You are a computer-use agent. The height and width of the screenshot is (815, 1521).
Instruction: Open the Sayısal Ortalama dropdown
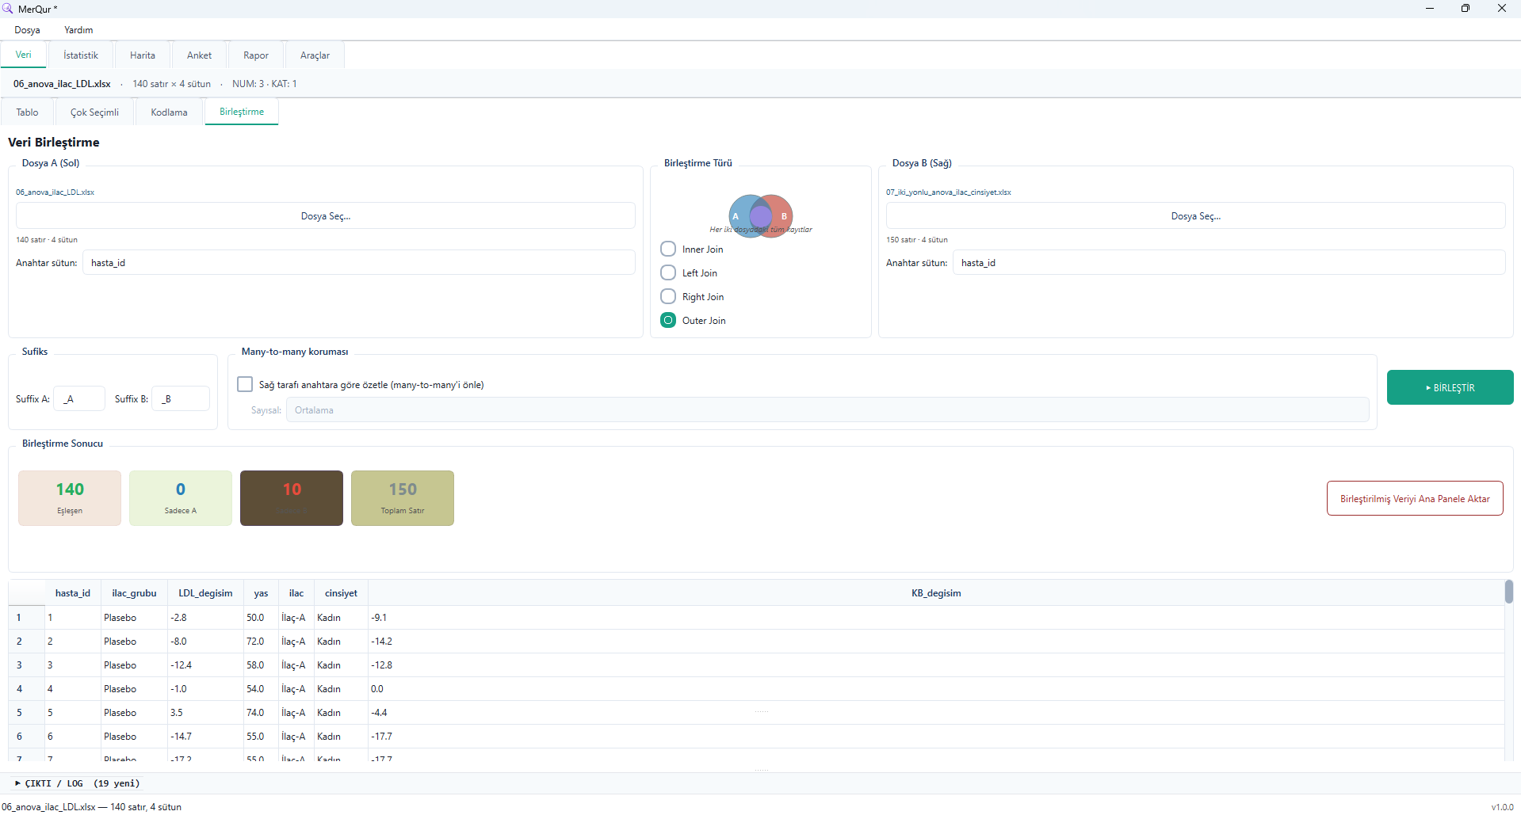click(827, 410)
